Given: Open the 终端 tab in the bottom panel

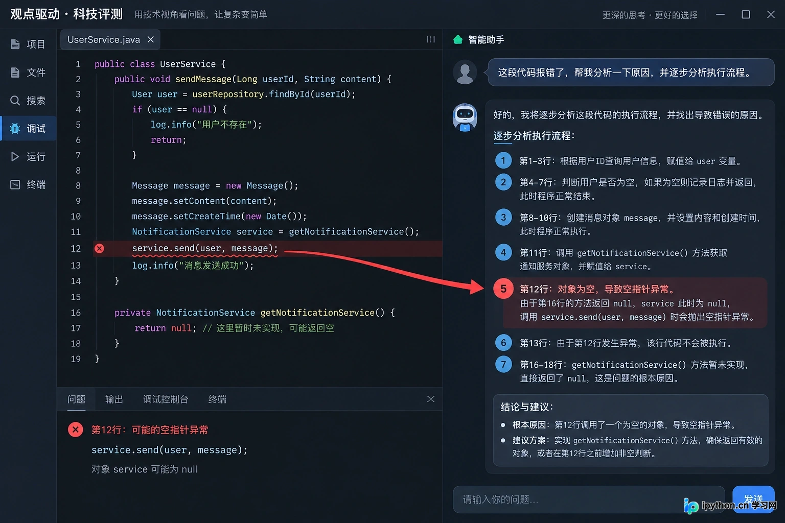Looking at the screenshot, I should tap(217, 399).
